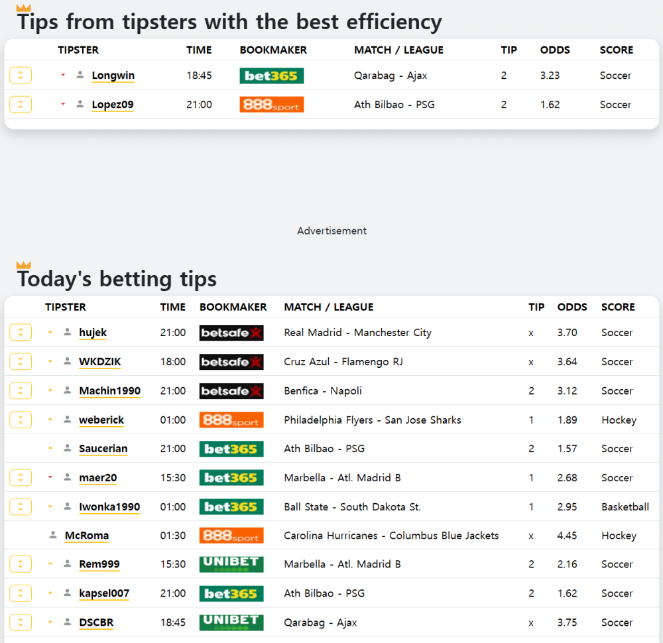Screen dimensions: 663x643
Task: Click the UNIBET logo in Rem999 row
Action: coord(231,564)
